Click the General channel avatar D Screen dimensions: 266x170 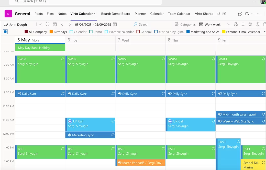coord(8,14)
